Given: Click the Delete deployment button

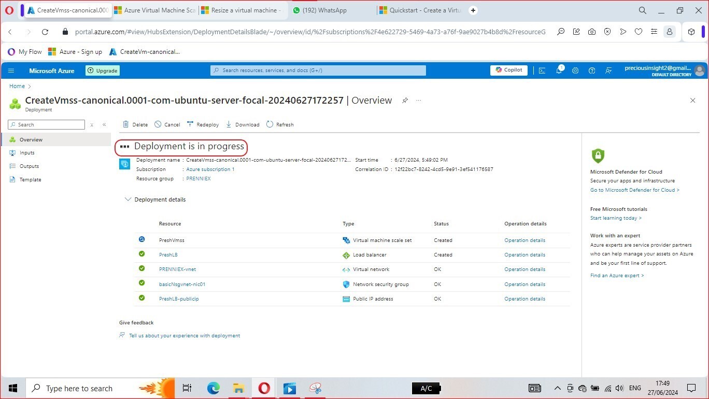Looking at the screenshot, I should pyautogui.click(x=135, y=125).
